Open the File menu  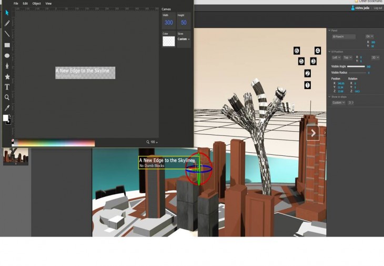pos(16,3)
